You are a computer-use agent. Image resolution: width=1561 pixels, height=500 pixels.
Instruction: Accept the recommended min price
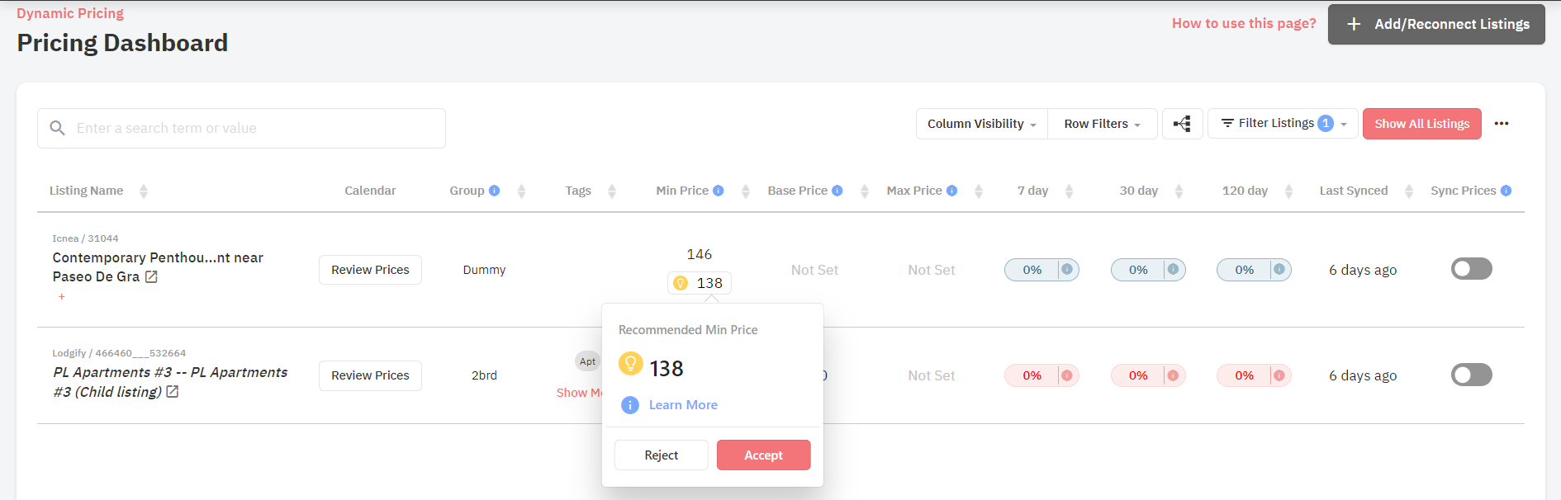[764, 455]
